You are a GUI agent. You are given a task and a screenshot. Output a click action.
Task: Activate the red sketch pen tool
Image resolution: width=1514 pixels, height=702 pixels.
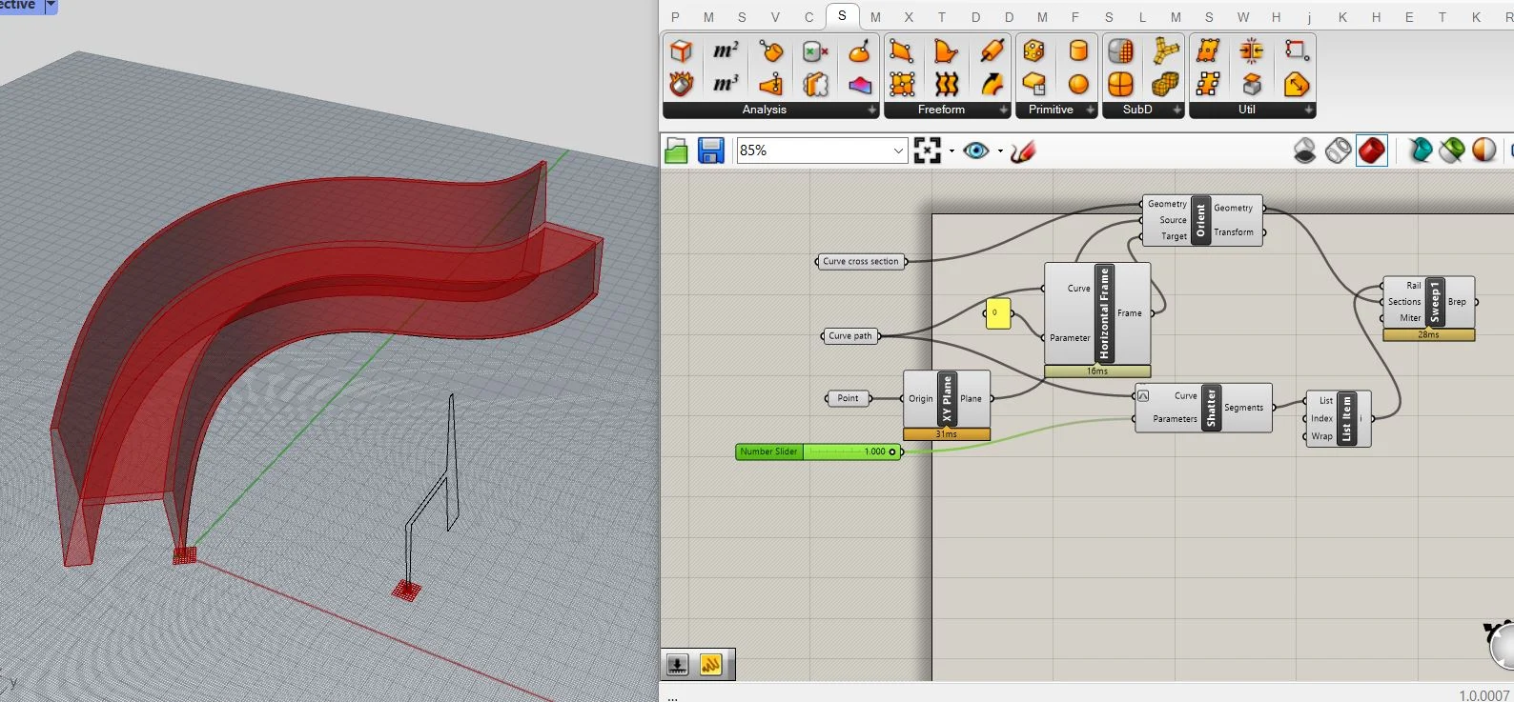[1023, 150]
